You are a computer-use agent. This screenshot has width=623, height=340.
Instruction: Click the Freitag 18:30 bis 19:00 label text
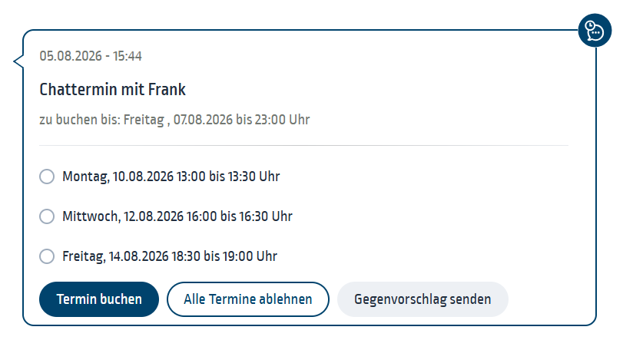pos(170,256)
